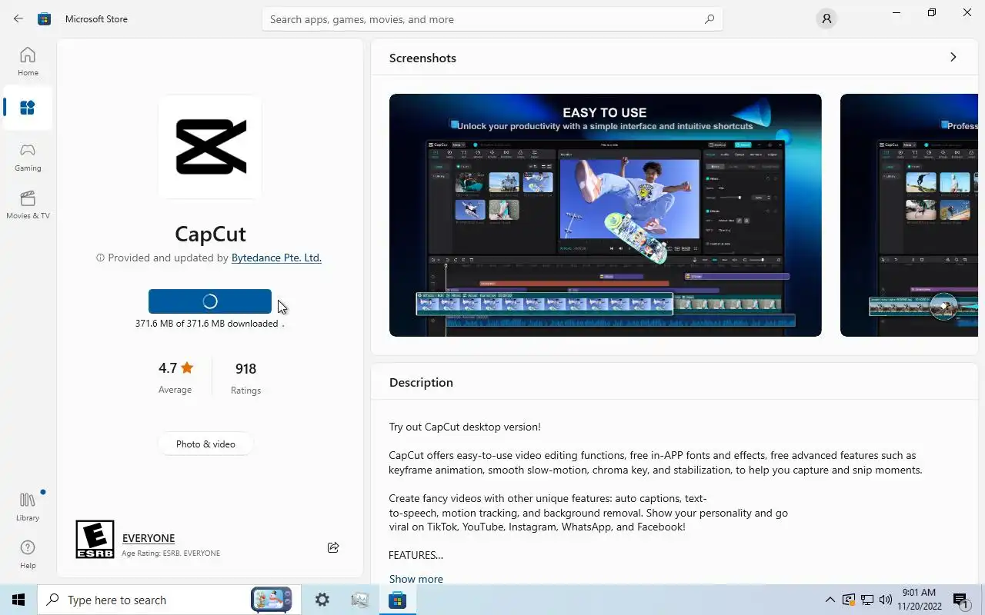This screenshot has width=985, height=615.
Task: Open Settings gear in taskbar
Action: point(322,600)
